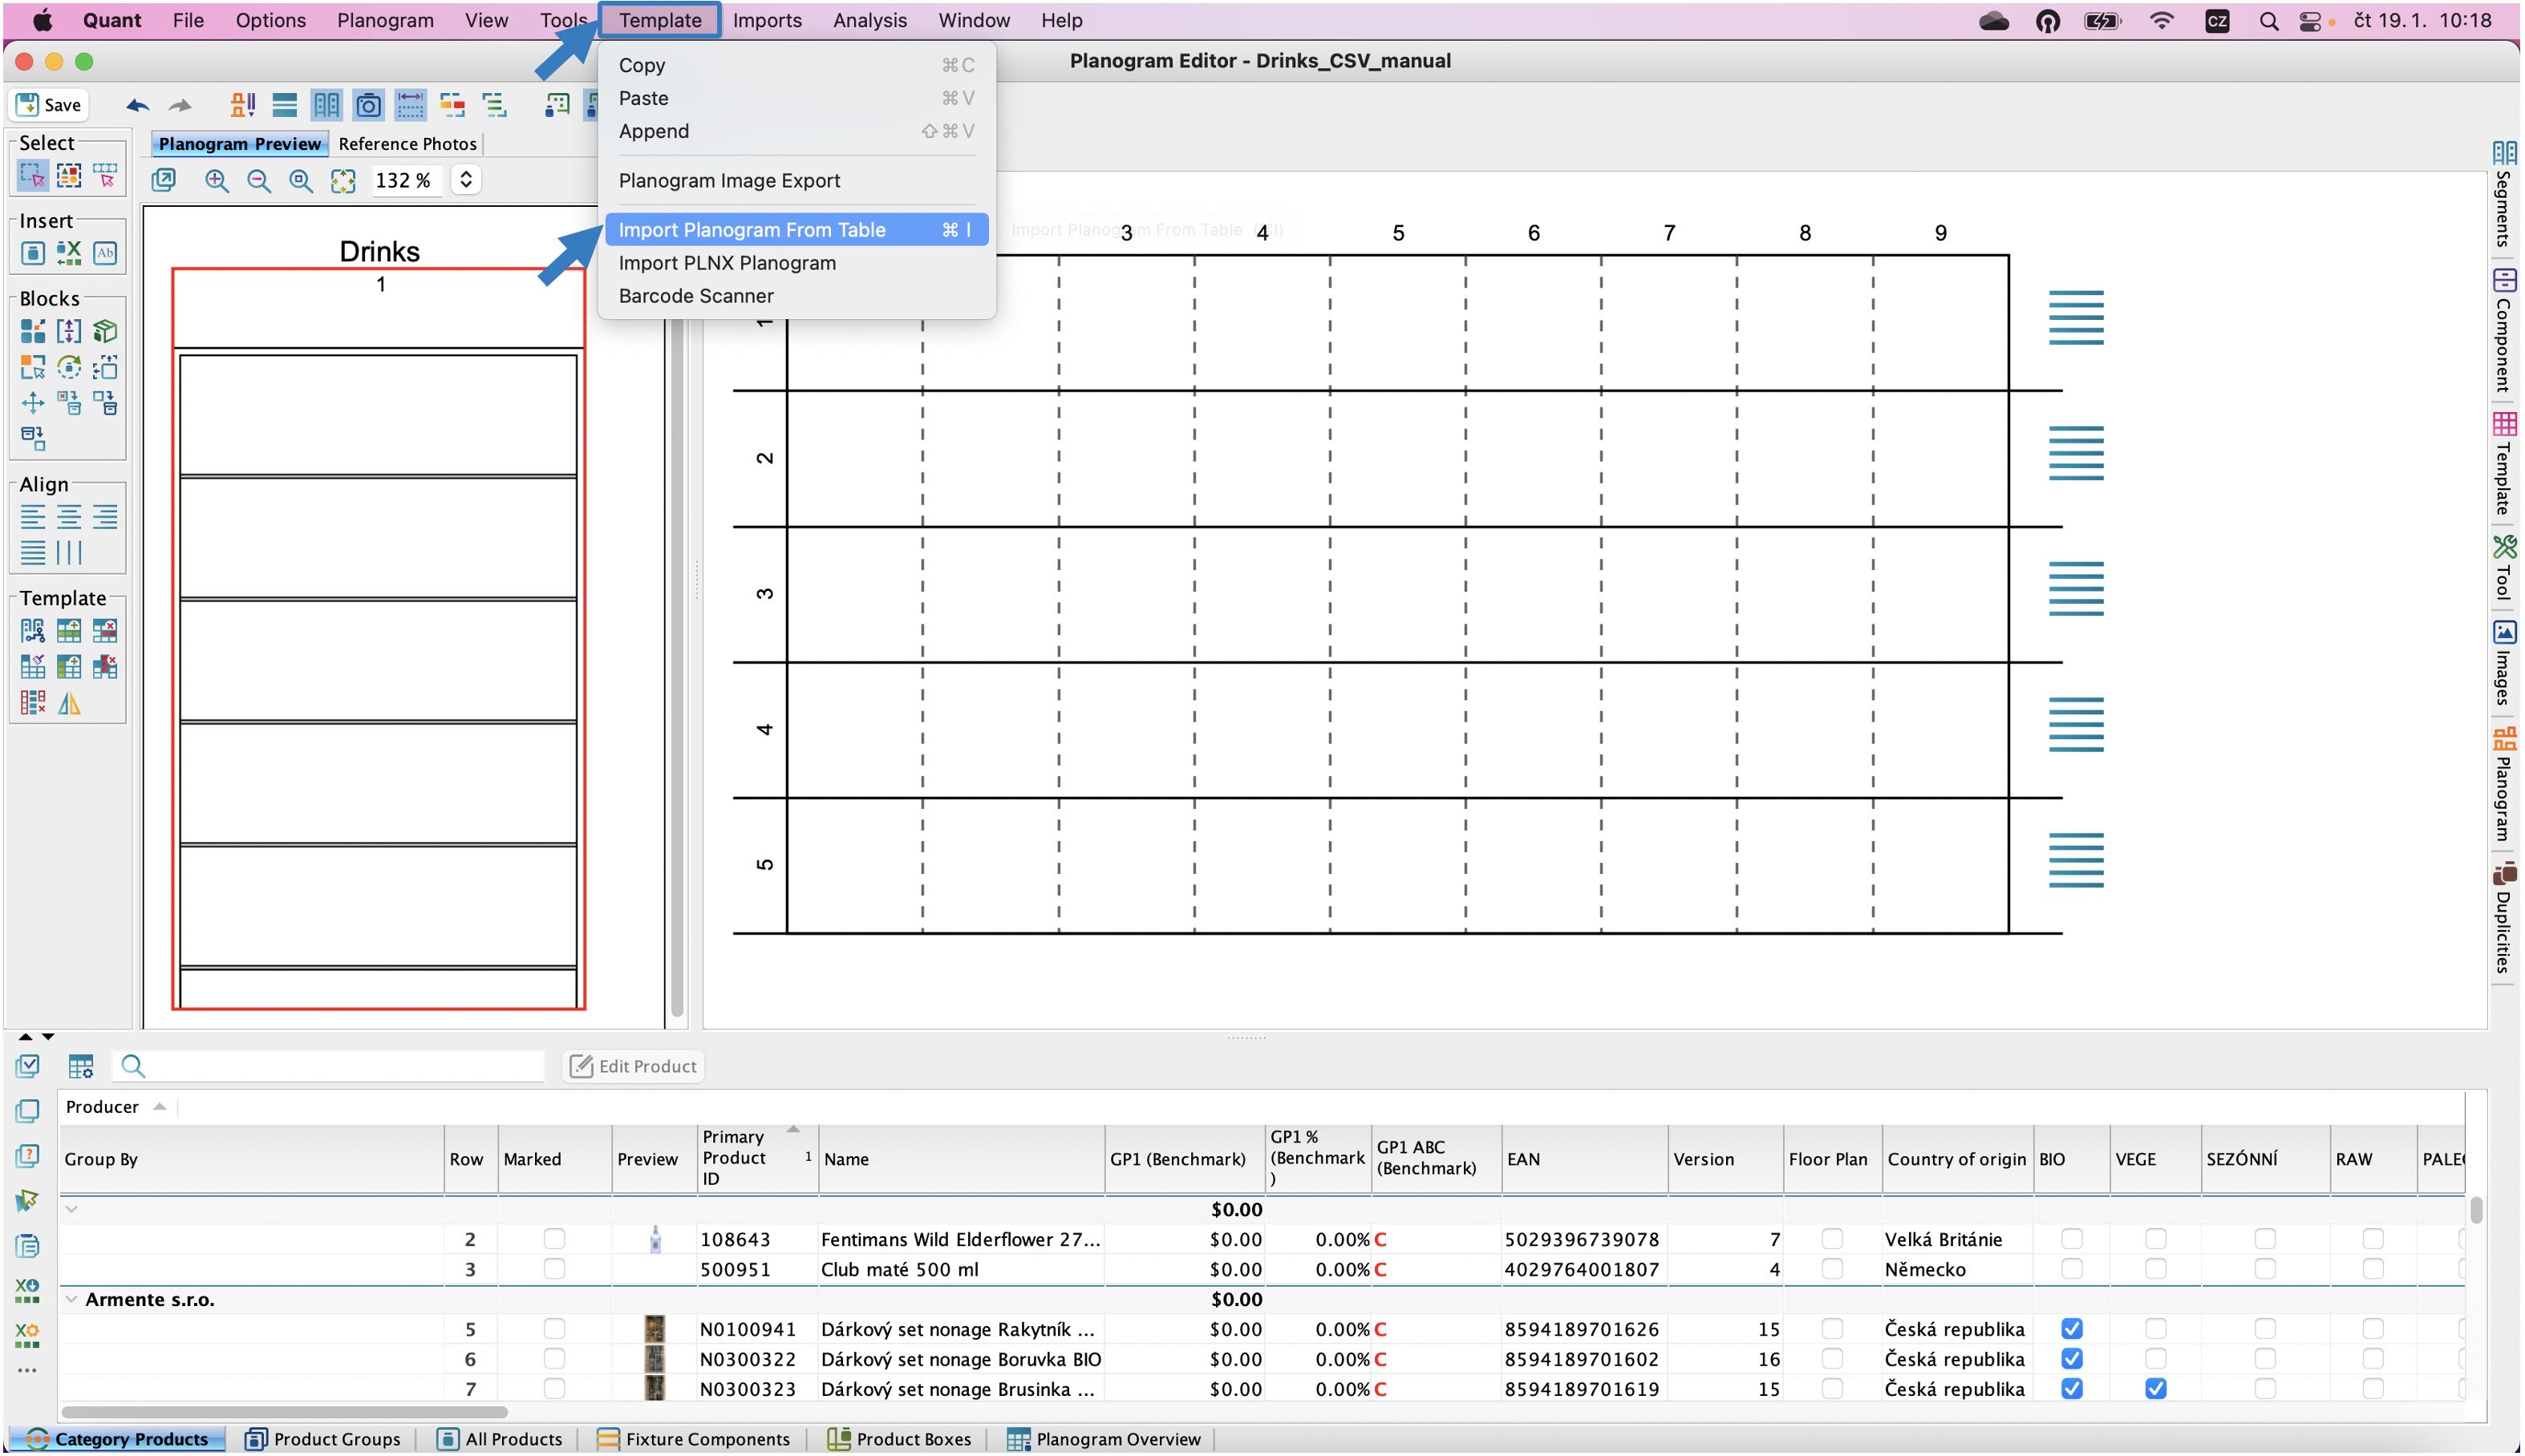The height and width of the screenshot is (1456, 2525).
Task: Click the redo arrow icon
Action: tap(180, 105)
